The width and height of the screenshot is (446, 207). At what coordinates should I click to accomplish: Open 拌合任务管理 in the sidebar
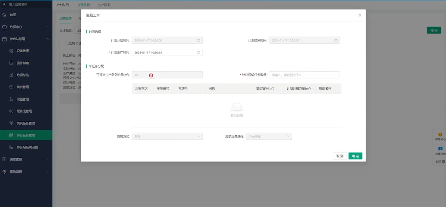[x=26, y=135]
